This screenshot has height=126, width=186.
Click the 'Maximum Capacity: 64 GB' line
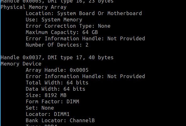62,32
